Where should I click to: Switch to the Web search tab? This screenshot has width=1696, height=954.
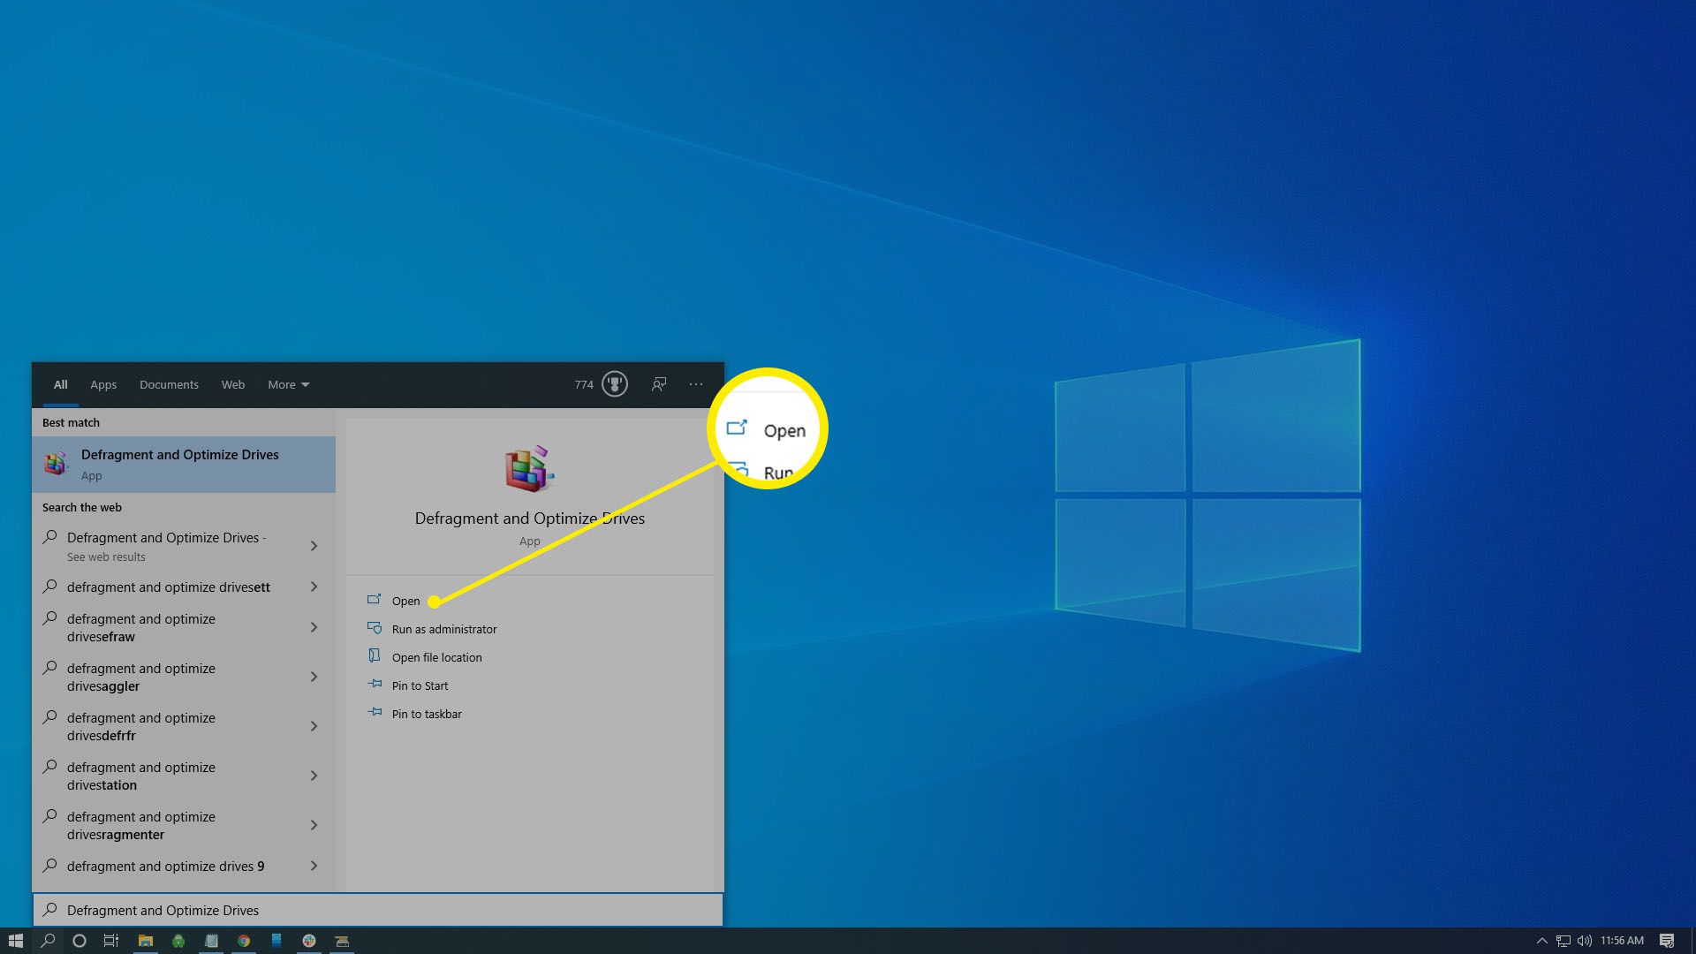coord(233,384)
